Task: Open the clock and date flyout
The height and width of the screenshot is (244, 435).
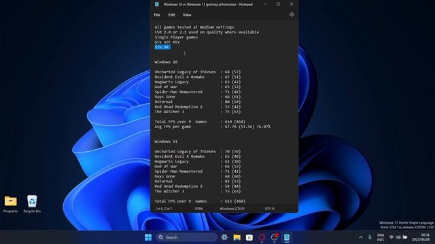Action: coord(421,237)
